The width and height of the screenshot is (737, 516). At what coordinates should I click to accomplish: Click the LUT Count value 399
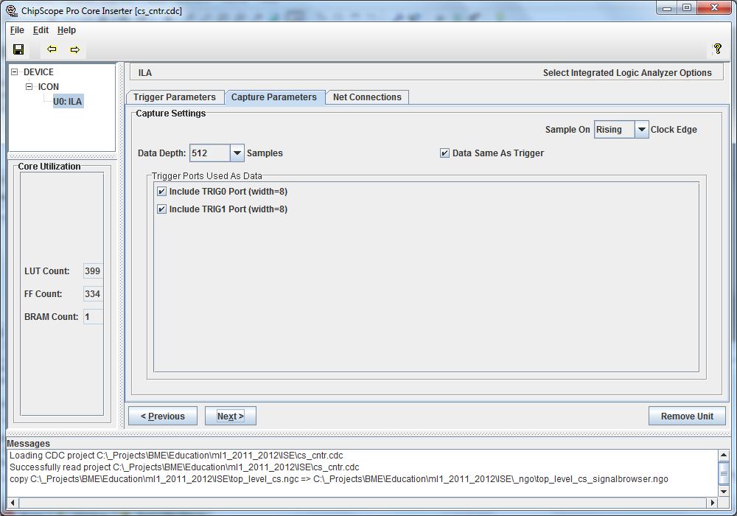click(93, 271)
